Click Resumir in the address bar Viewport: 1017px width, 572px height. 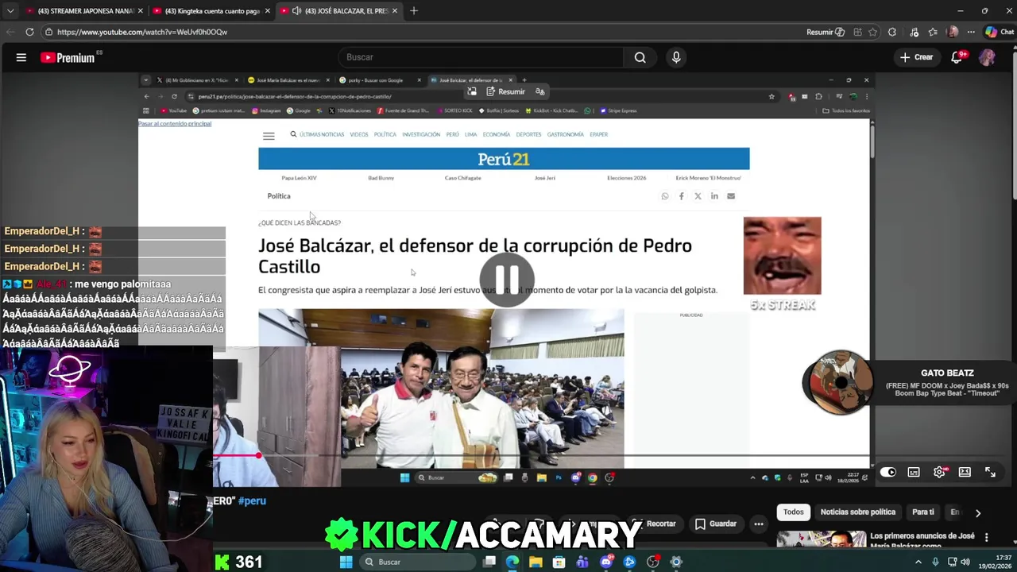click(x=826, y=32)
